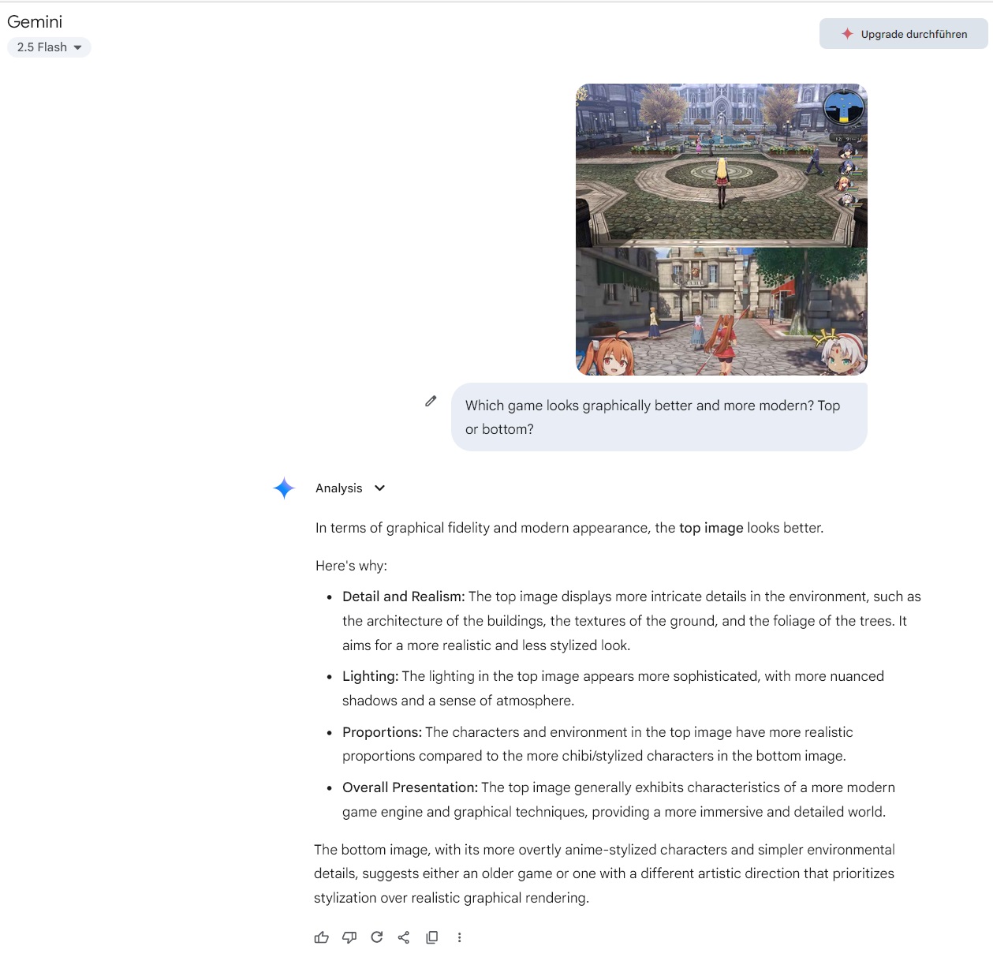Screen dimensions: 993x961
Task: Open the uploaded game screenshot thumbnail
Action: (x=722, y=230)
